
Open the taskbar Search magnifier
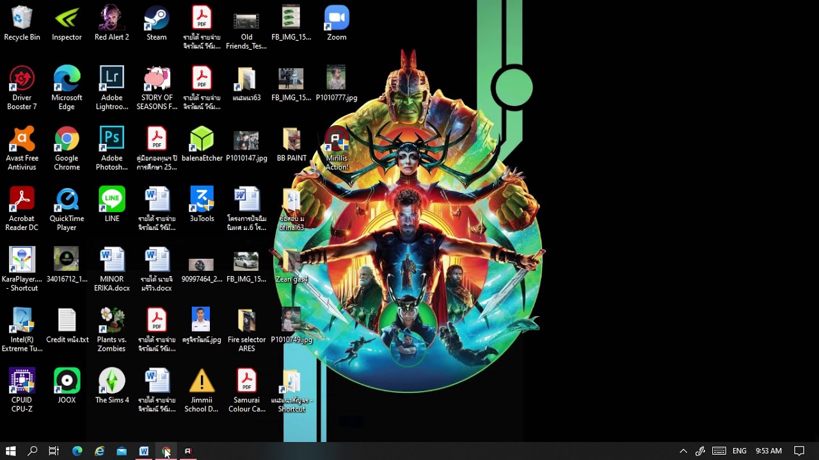[33, 451]
